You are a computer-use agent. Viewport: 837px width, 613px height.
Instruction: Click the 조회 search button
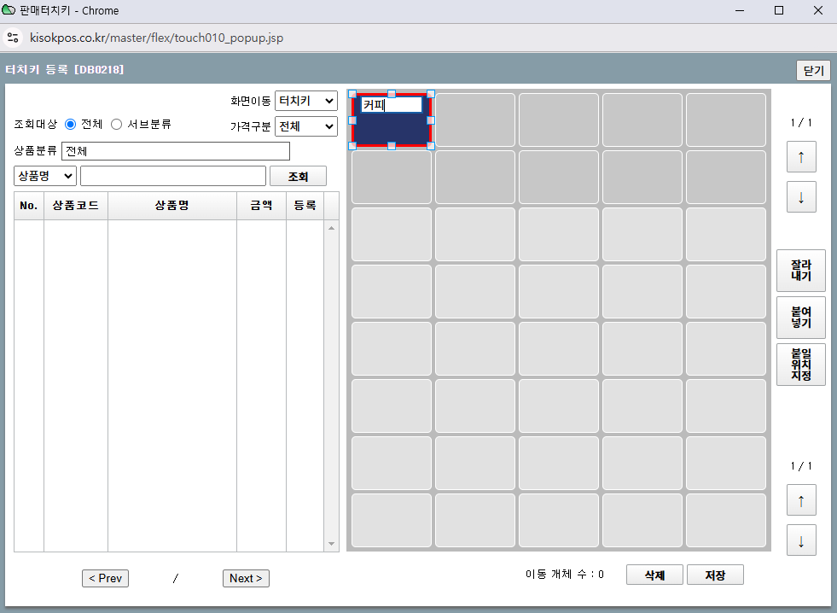[298, 176]
